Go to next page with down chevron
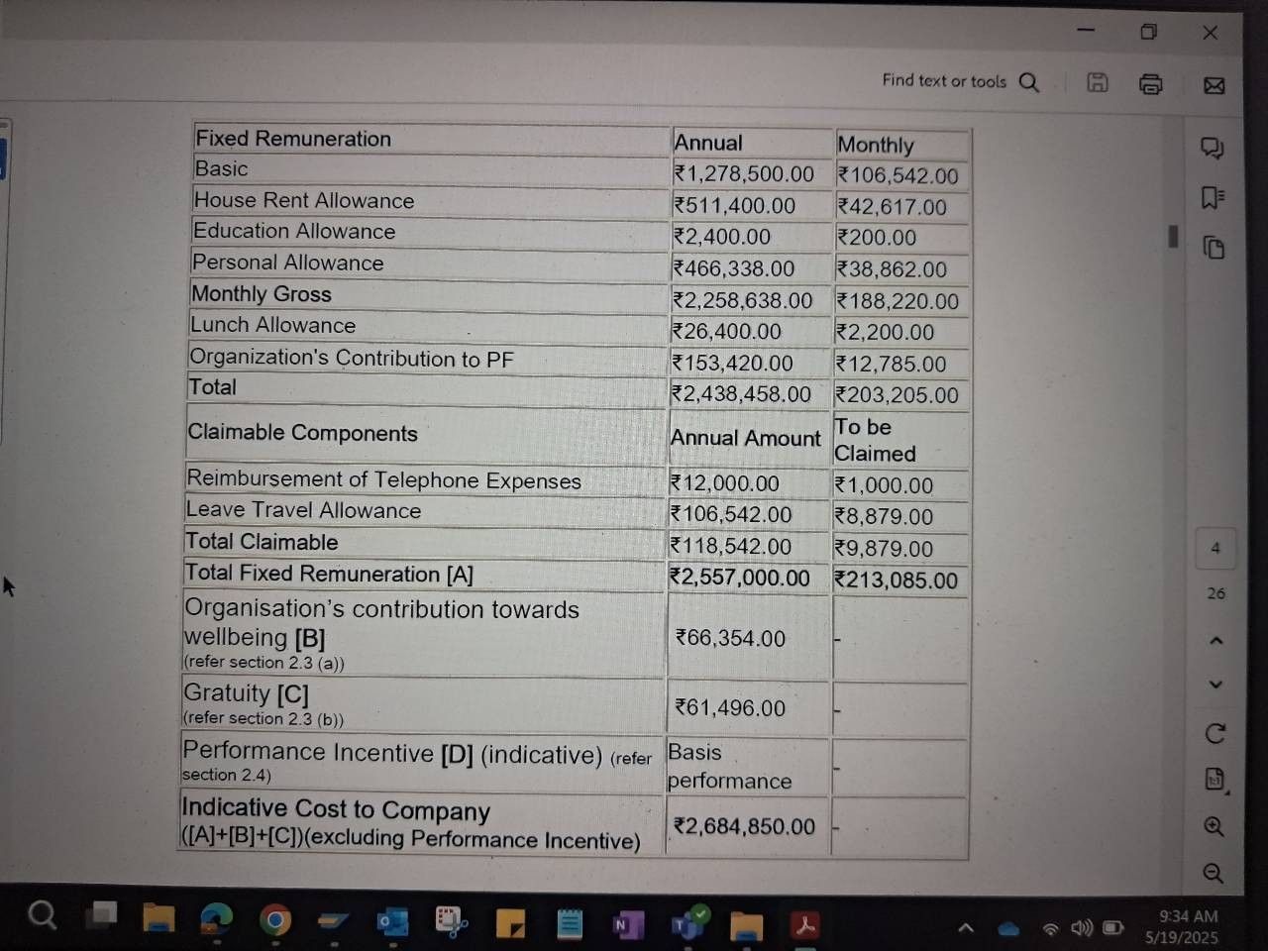This screenshot has height=951, width=1268. [1215, 685]
